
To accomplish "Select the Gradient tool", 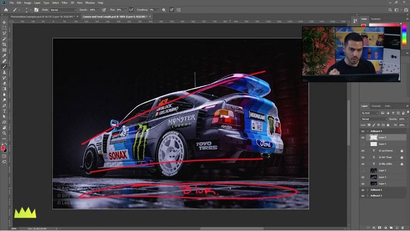I will point(4,89).
